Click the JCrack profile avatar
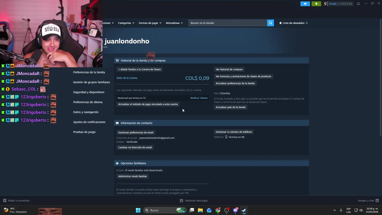 pos(326,4)
